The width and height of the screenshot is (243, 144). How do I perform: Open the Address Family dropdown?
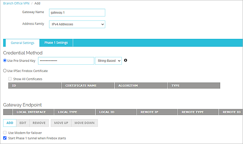[77, 24]
